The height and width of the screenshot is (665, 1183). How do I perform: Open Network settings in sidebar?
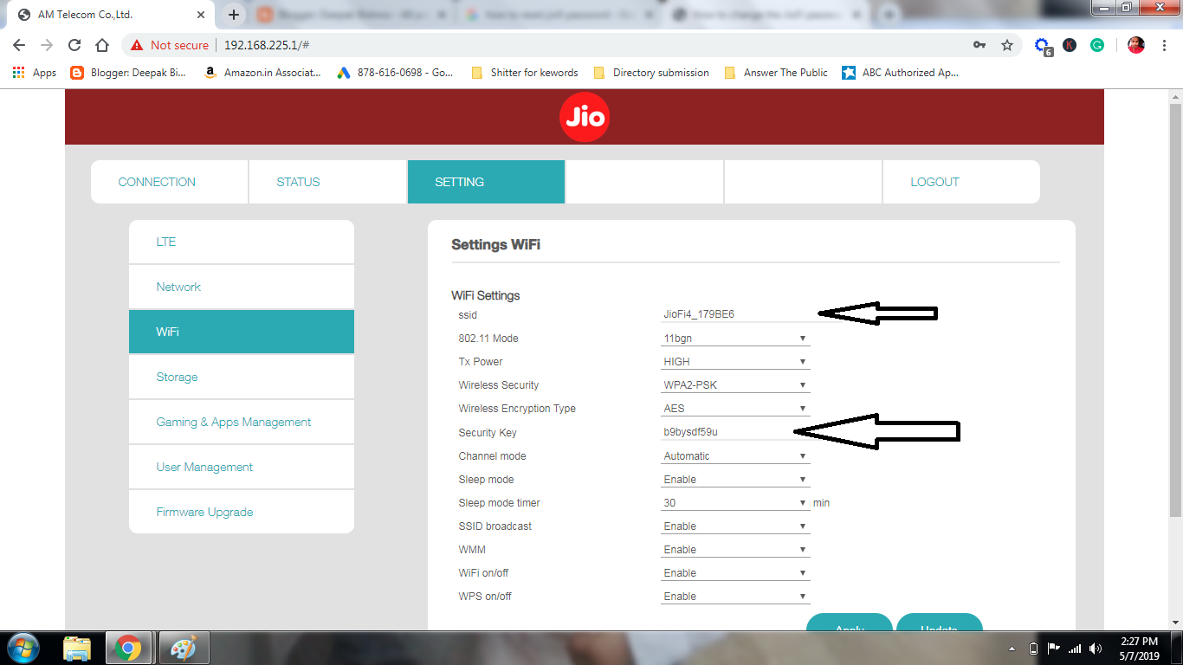tap(242, 287)
